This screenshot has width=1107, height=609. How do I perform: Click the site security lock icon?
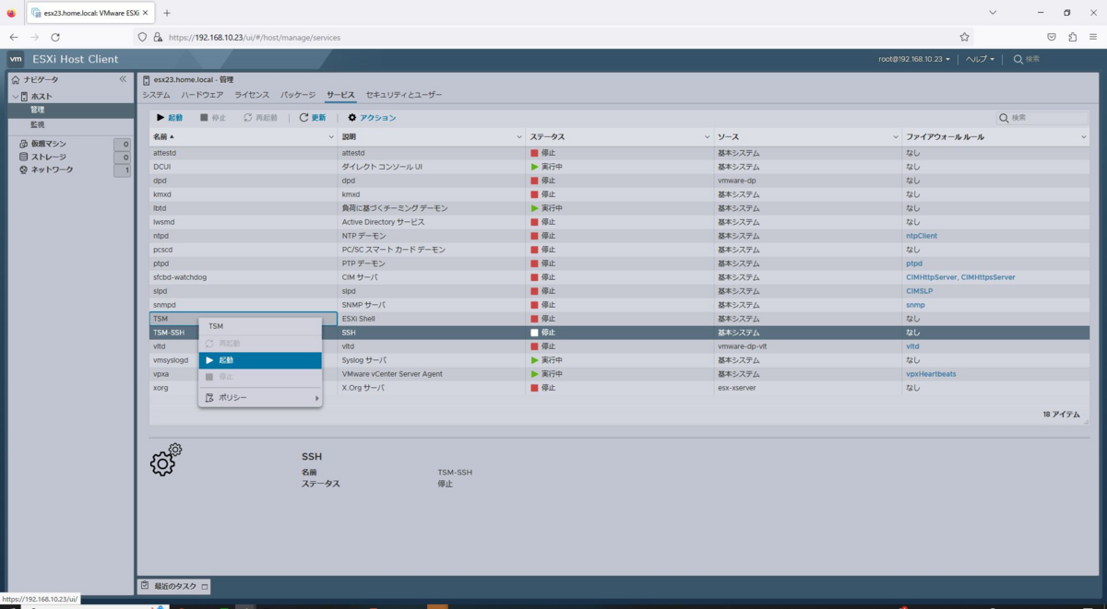pyautogui.click(x=159, y=37)
